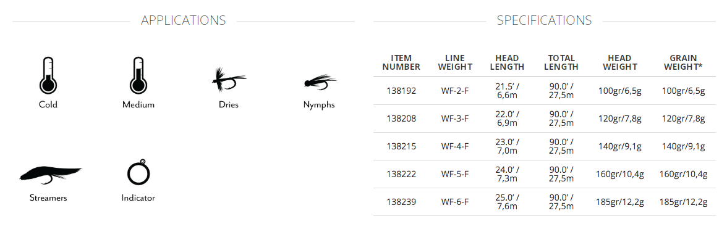Click the Medium thermometer icon
The height and width of the screenshot is (229, 727).
138,75
